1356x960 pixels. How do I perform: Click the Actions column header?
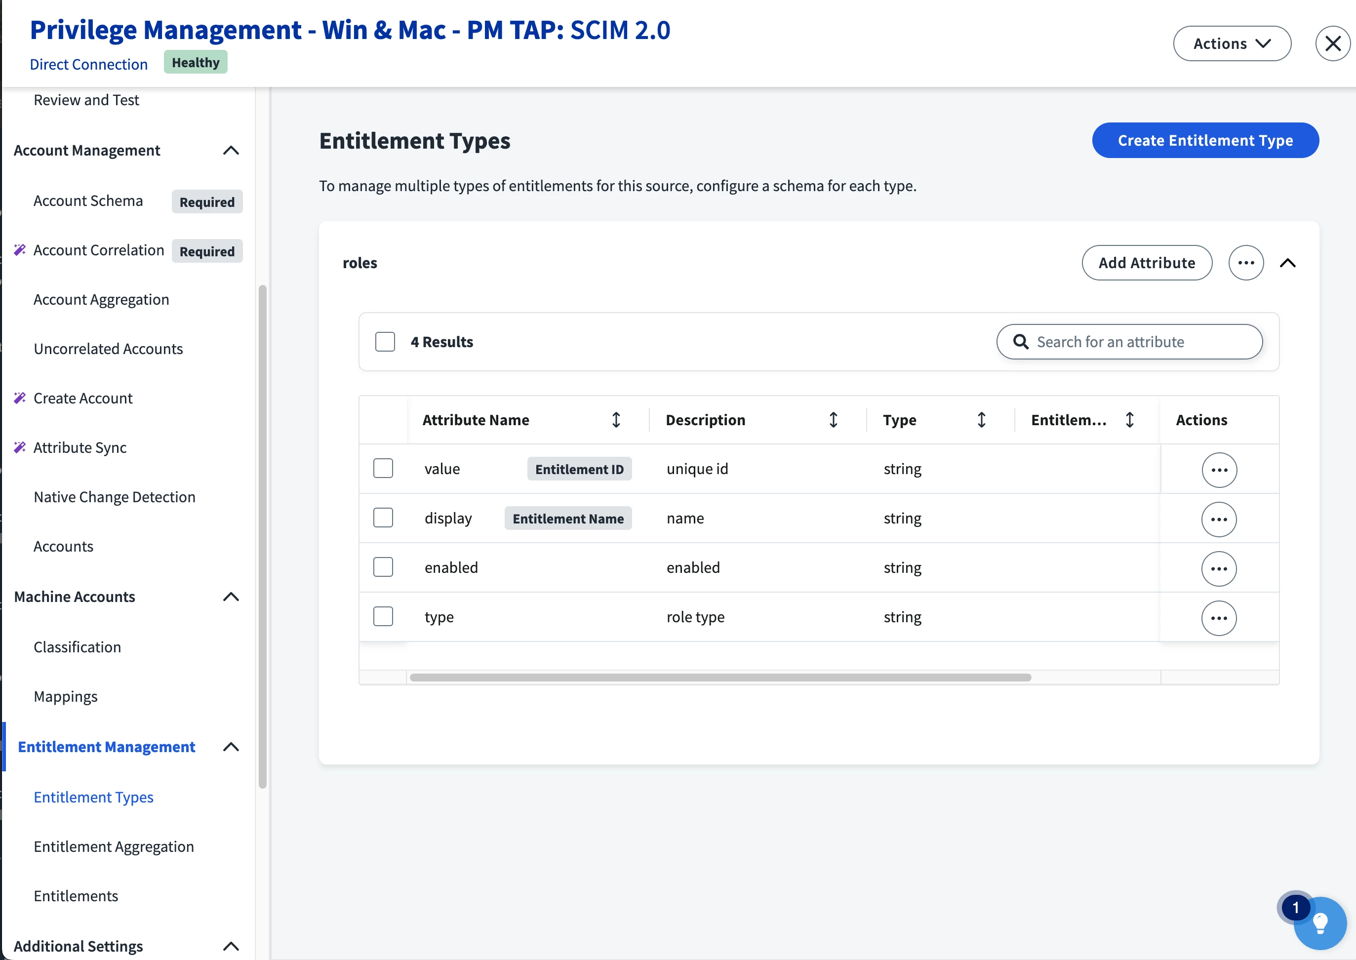tap(1201, 420)
